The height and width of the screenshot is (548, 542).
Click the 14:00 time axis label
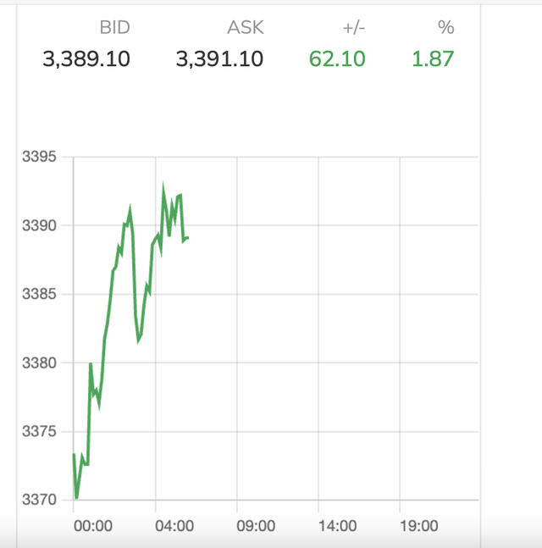point(337,526)
